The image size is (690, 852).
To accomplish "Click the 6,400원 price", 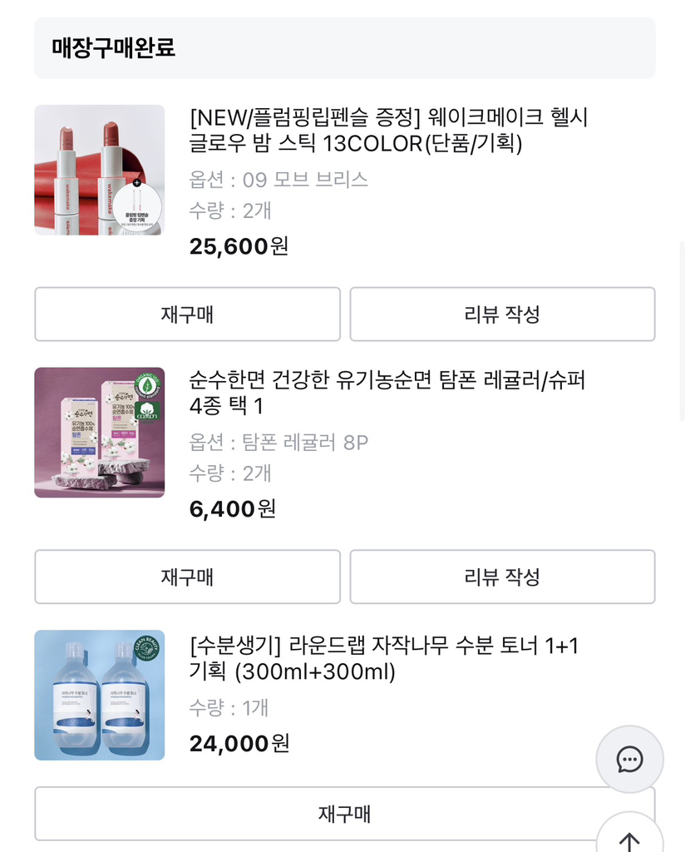I will (232, 508).
